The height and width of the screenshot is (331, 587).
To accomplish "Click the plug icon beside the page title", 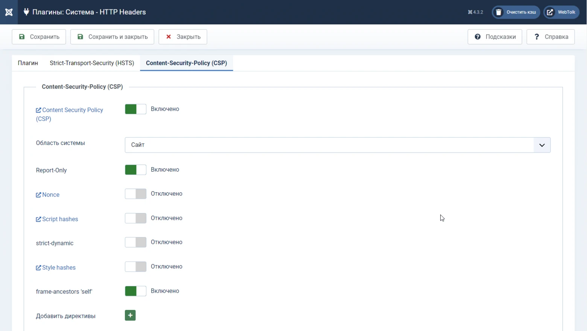I will (x=26, y=12).
